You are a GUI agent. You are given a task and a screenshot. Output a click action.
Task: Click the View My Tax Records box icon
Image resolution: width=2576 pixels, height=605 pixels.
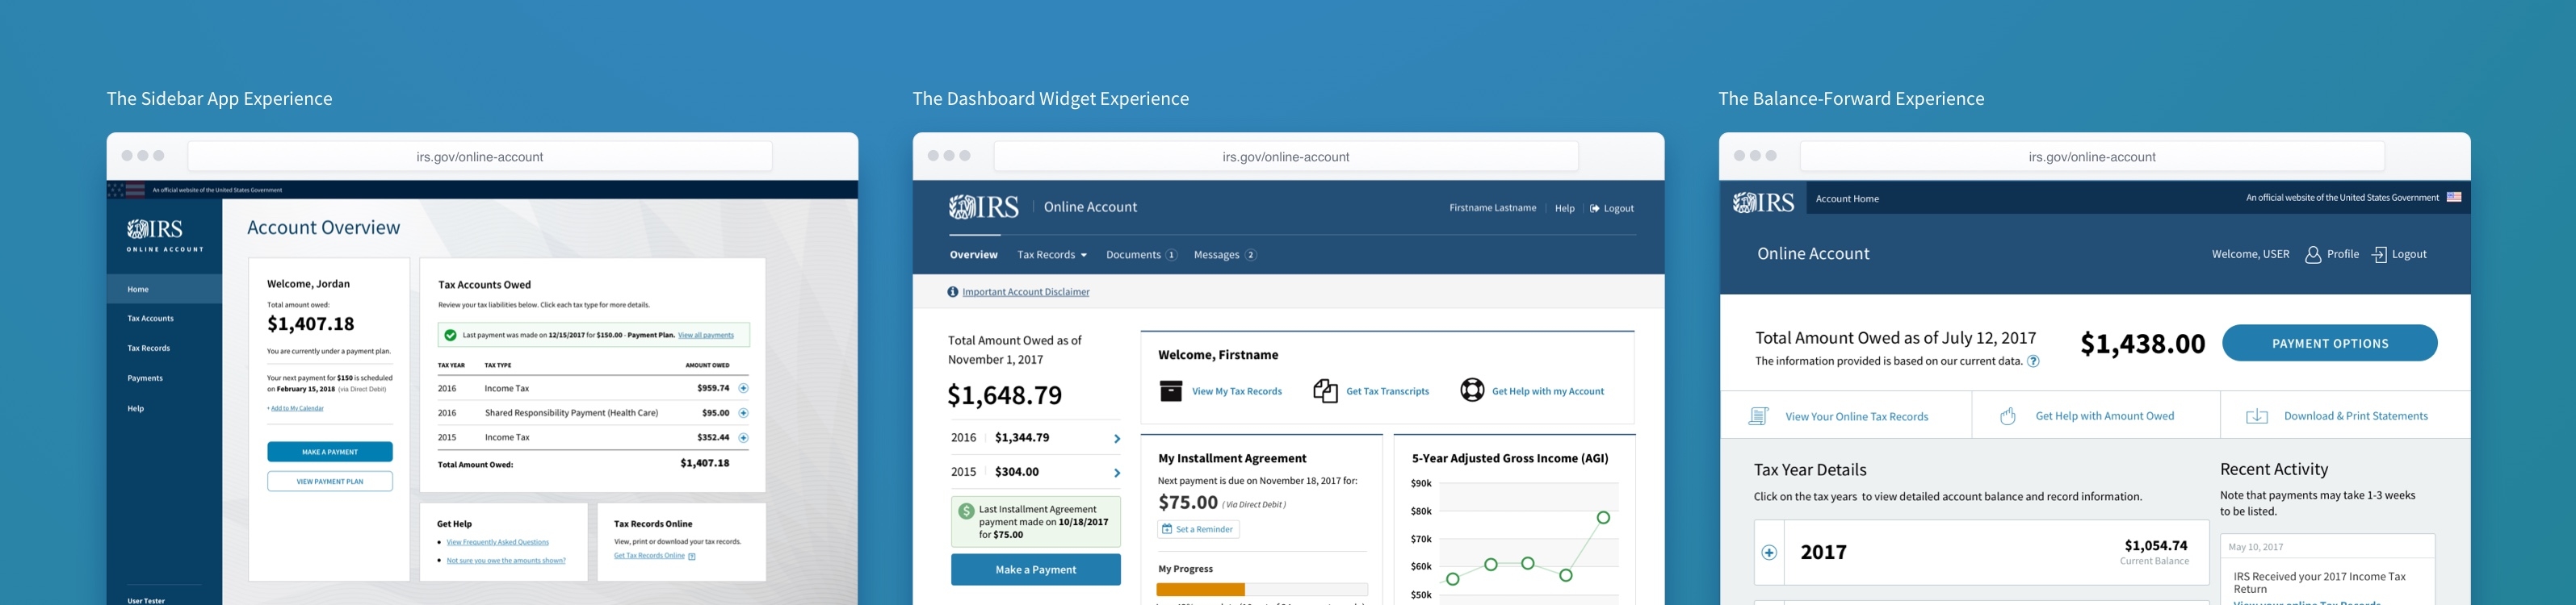point(1170,390)
